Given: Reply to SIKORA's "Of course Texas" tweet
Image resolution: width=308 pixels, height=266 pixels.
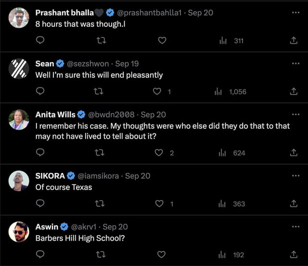Looking at the screenshot, I should point(40,204).
